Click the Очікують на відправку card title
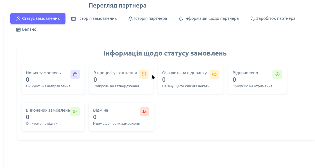The height and width of the screenshot is (168, 315). click(x=184, y=73)
